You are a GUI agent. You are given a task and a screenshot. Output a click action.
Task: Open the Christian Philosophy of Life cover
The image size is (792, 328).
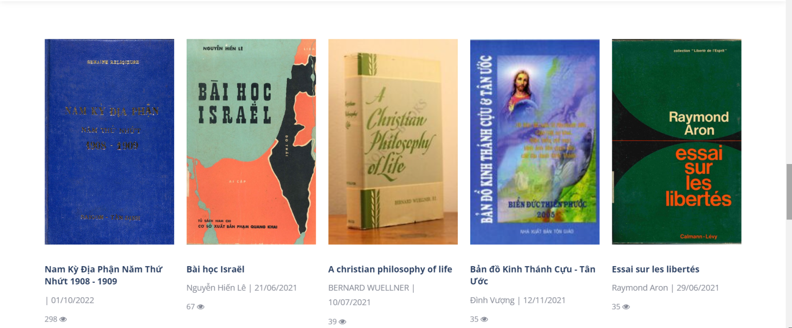(393, 142)
